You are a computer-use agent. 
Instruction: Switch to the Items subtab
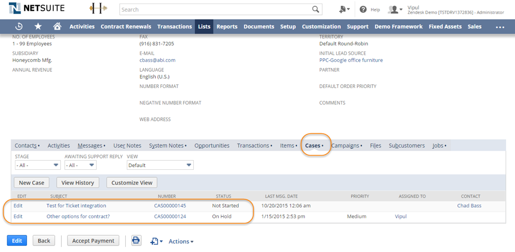(x=288, y=146)
